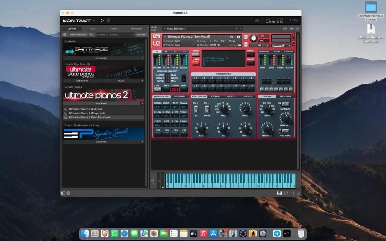The height and width of the screenshot is (241, 386).
Task: Switch to the Libraries tab
Action: pos(72,29)
